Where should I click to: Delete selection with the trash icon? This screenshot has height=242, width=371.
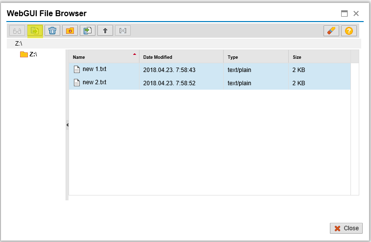point(52,31)
